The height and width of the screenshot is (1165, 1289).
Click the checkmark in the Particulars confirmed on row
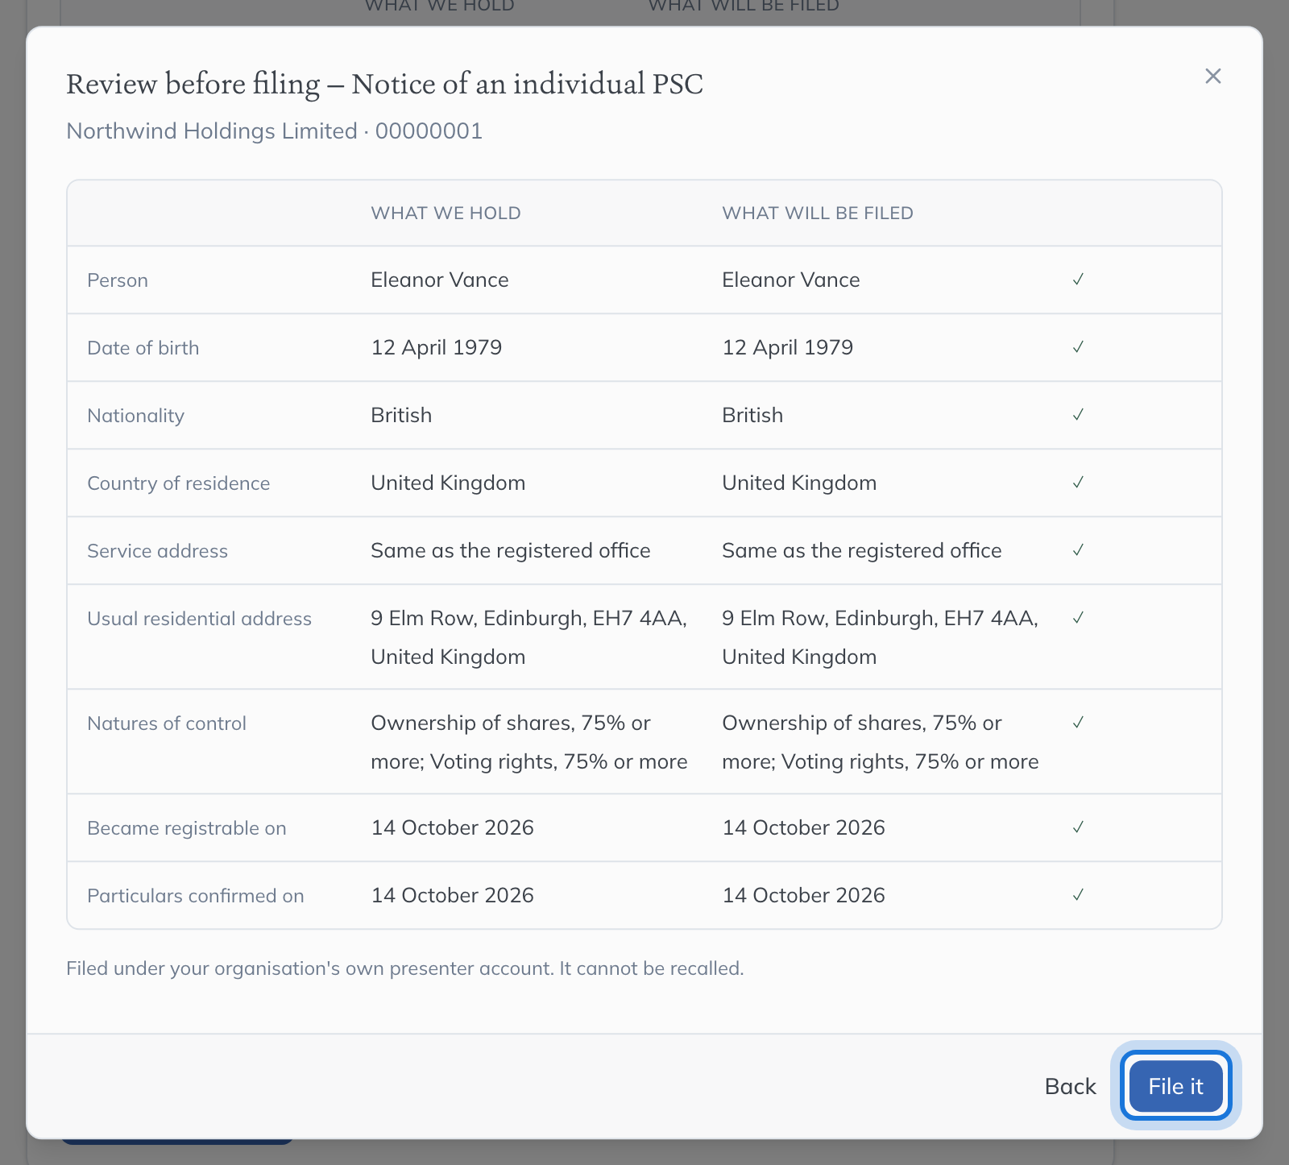click(1078, 895)
